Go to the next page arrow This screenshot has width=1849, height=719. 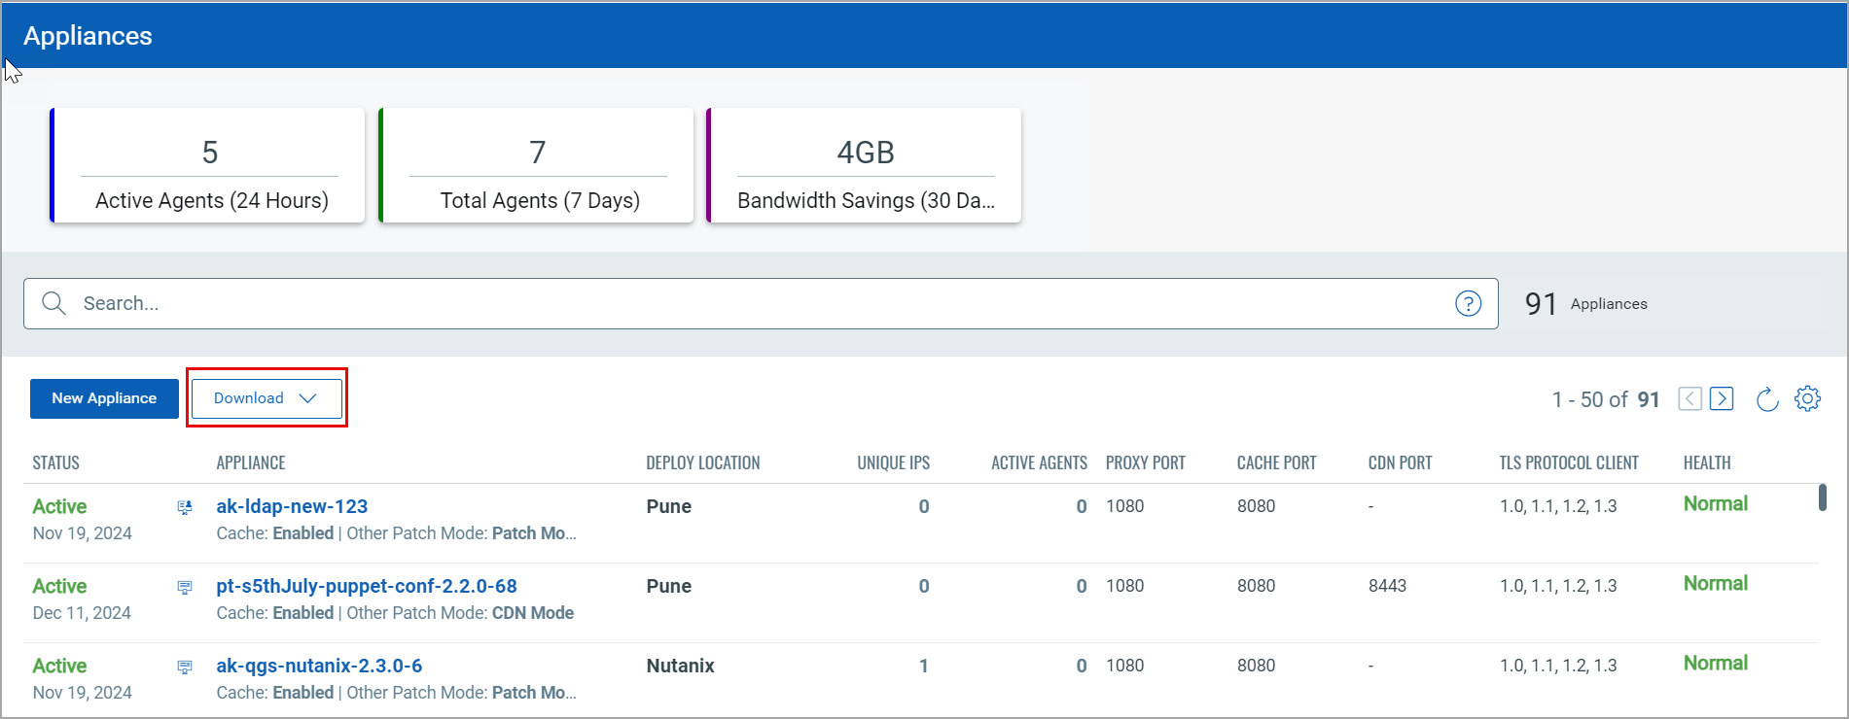tap(1722, 398)
